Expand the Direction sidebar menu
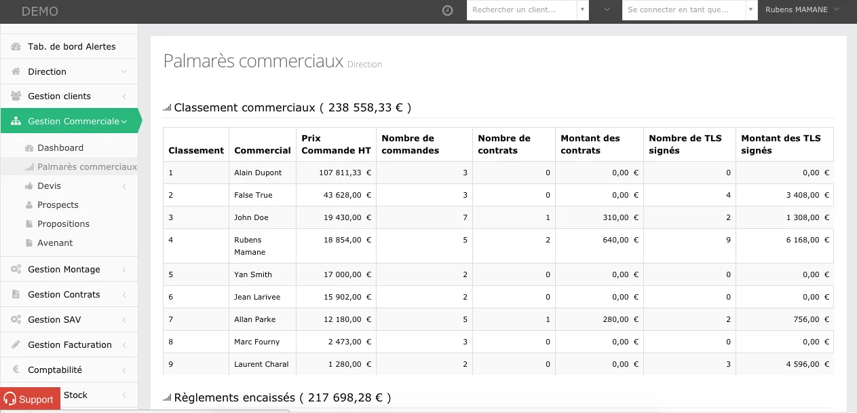The height and width of the screenshot is (413, 857). coord(69,72)
